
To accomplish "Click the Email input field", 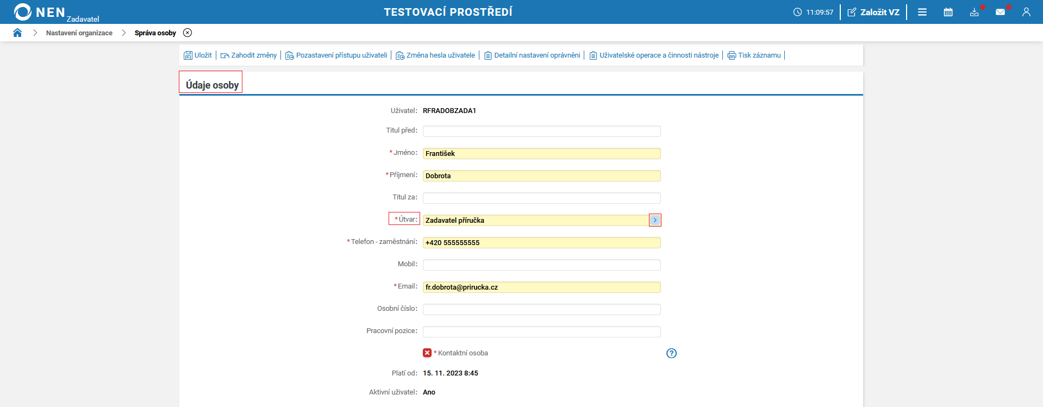I will pyautogui.click(x=541, y=287).
